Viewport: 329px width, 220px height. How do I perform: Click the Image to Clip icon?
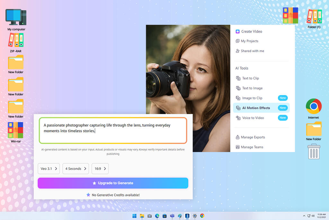click(x=238, y=98)
